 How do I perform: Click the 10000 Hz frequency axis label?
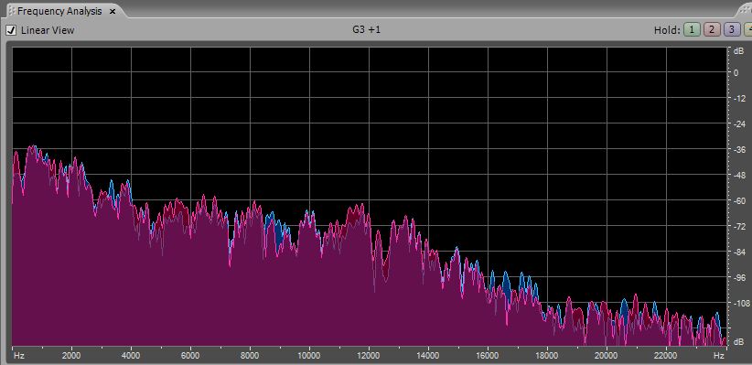[x=309, y=356]
